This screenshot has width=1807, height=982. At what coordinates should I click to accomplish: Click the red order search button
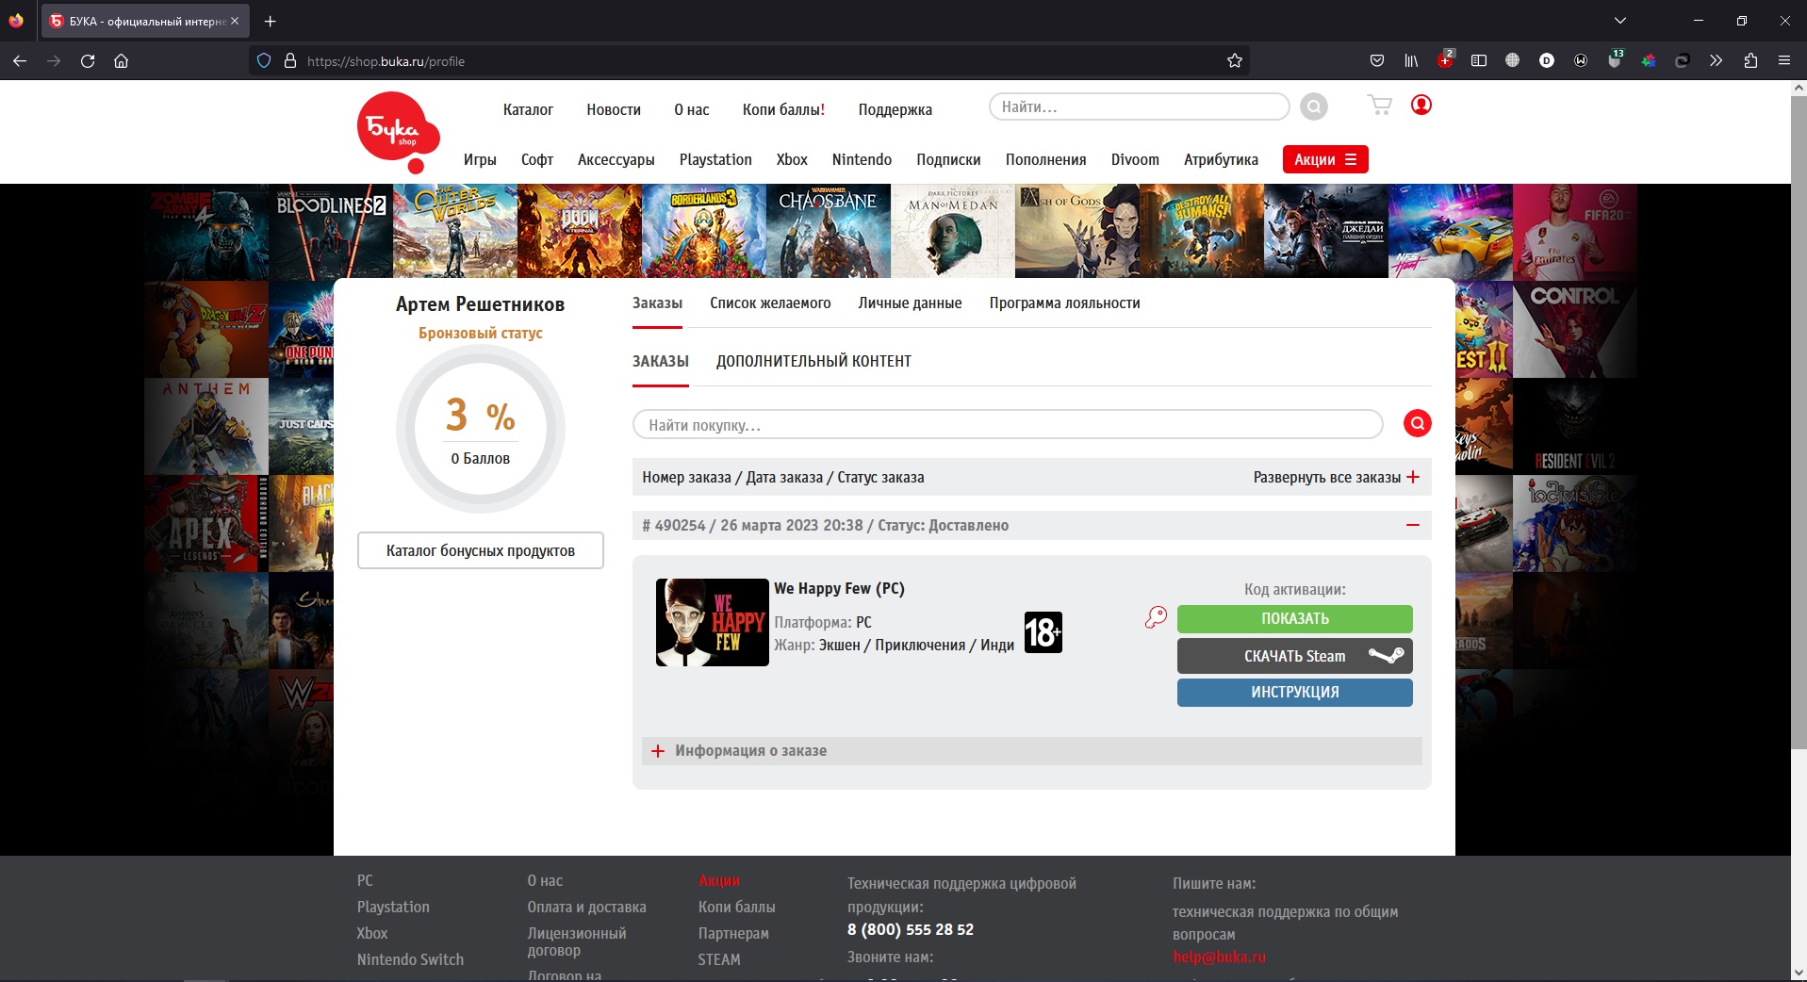pyautogui.click(x=1417, y=424)
